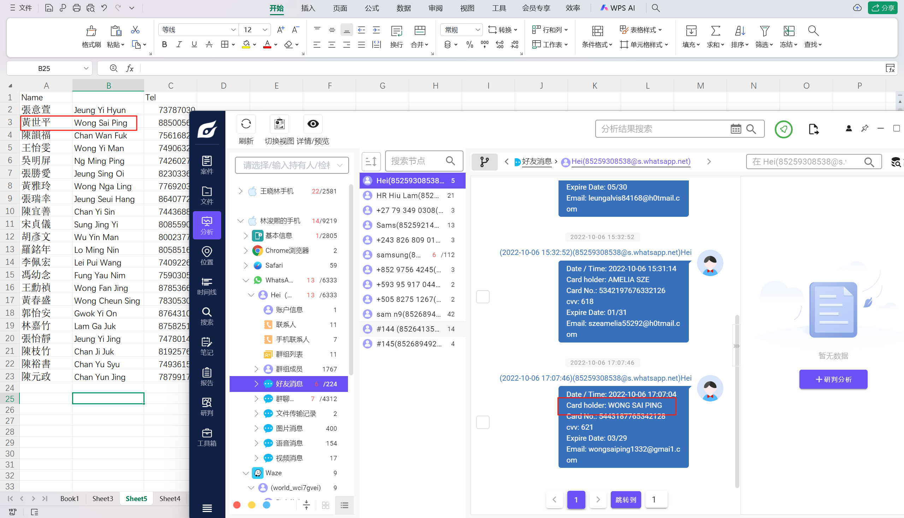
Task: Check the AMELIA SZE message checkbox
Action: pos(483,297)
